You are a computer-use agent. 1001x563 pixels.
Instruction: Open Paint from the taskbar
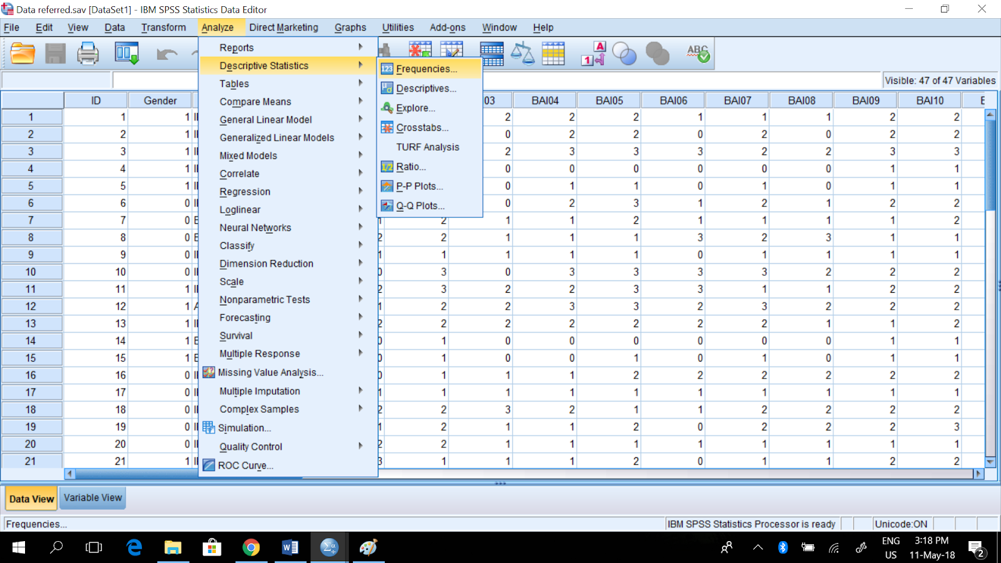[368, 548]
